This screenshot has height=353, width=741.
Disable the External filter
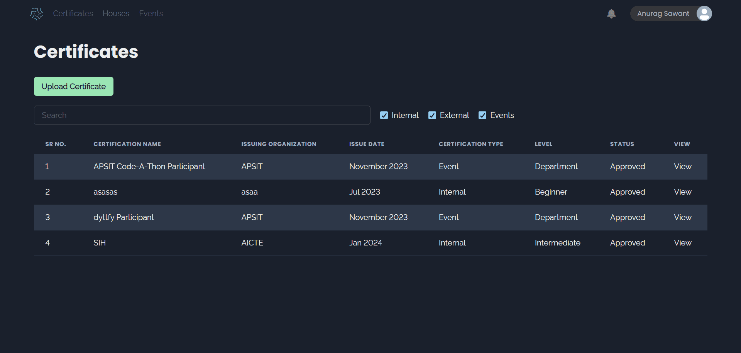(432, 115)
